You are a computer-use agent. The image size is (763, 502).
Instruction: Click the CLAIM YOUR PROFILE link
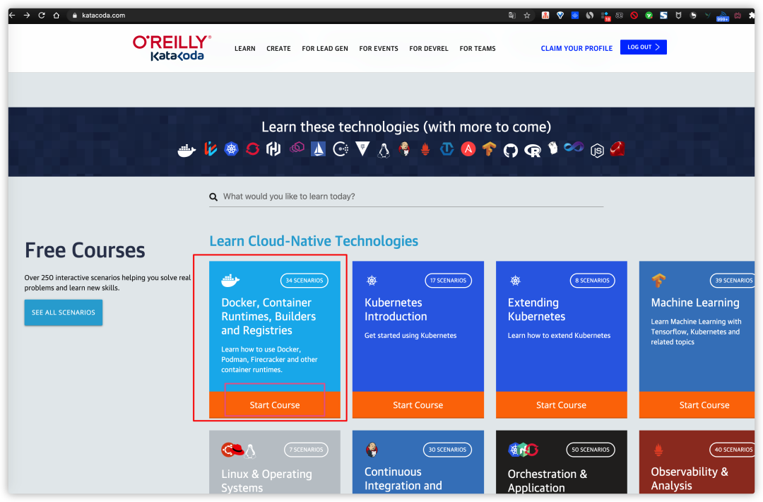576,49
